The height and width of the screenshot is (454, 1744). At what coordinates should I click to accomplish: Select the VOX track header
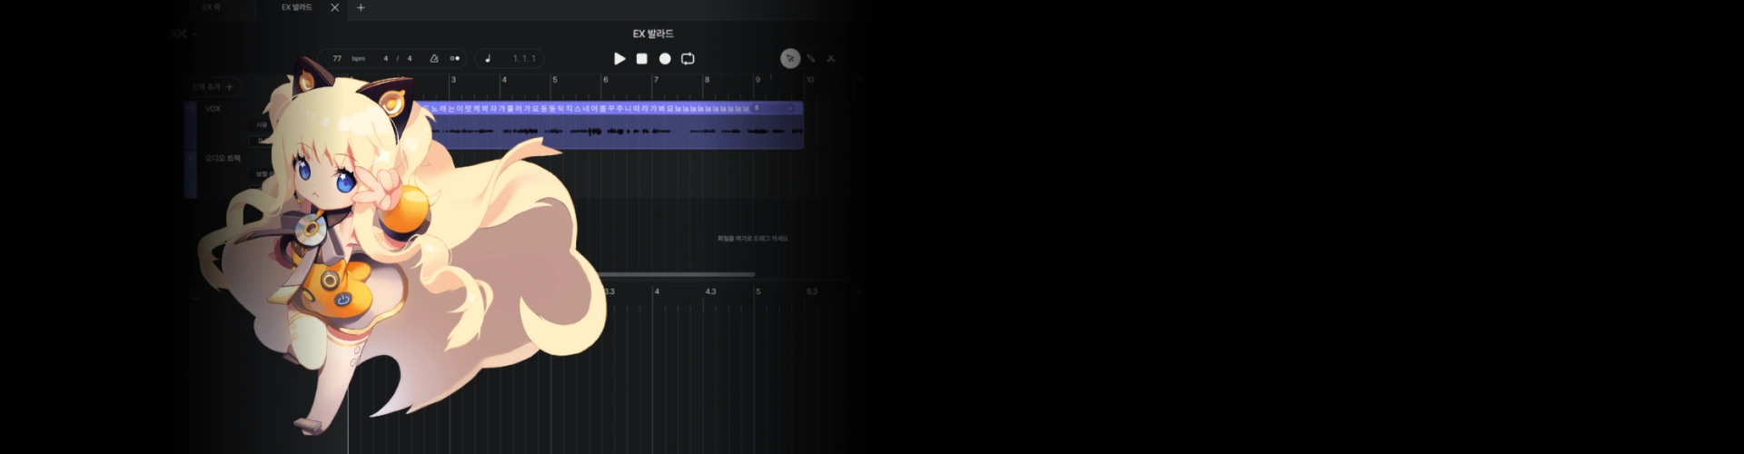(x=213, y=109)
